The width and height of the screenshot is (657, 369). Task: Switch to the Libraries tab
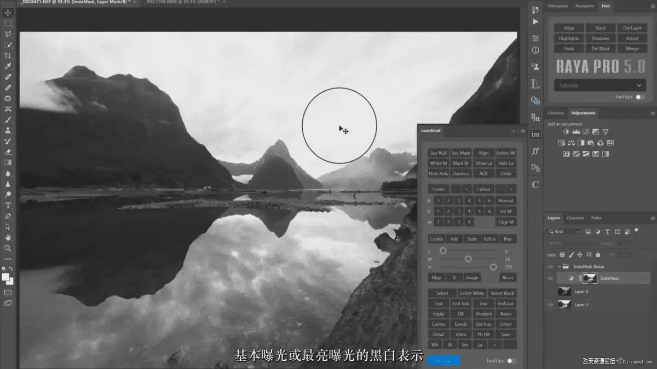coord(556,113)
